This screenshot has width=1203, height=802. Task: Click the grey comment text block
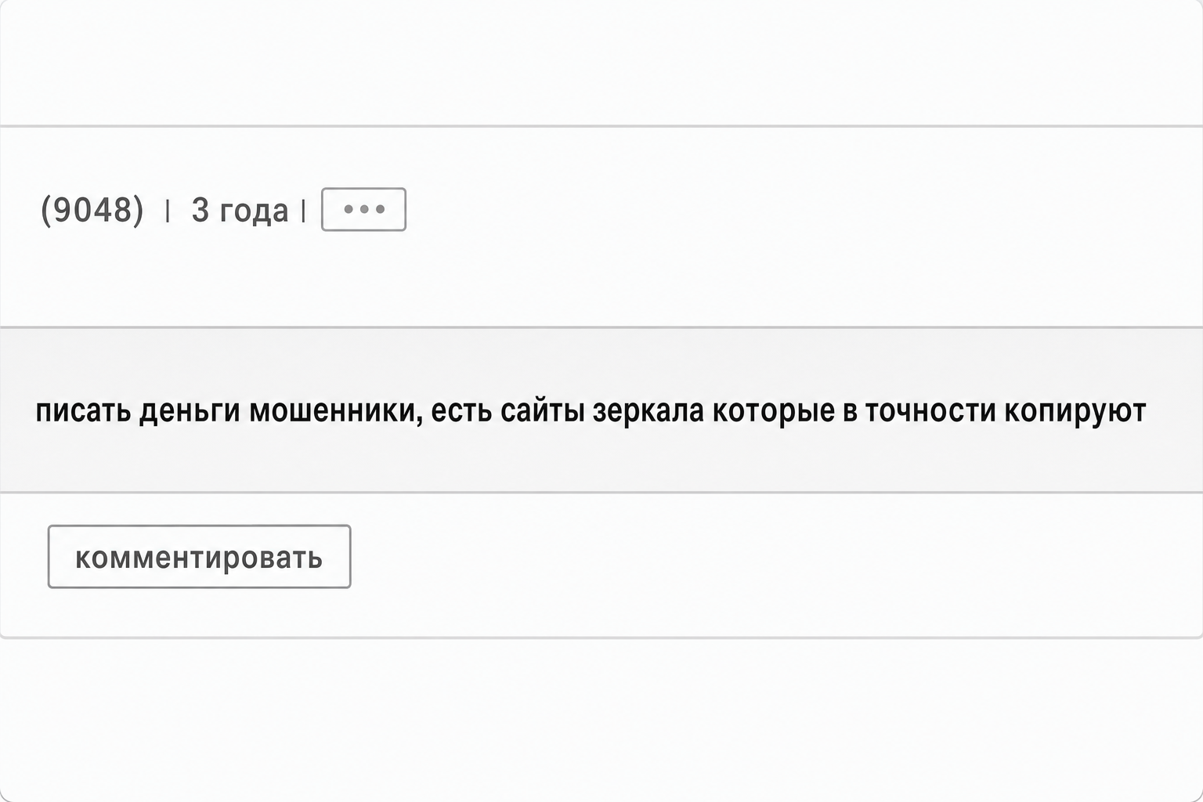601,410
